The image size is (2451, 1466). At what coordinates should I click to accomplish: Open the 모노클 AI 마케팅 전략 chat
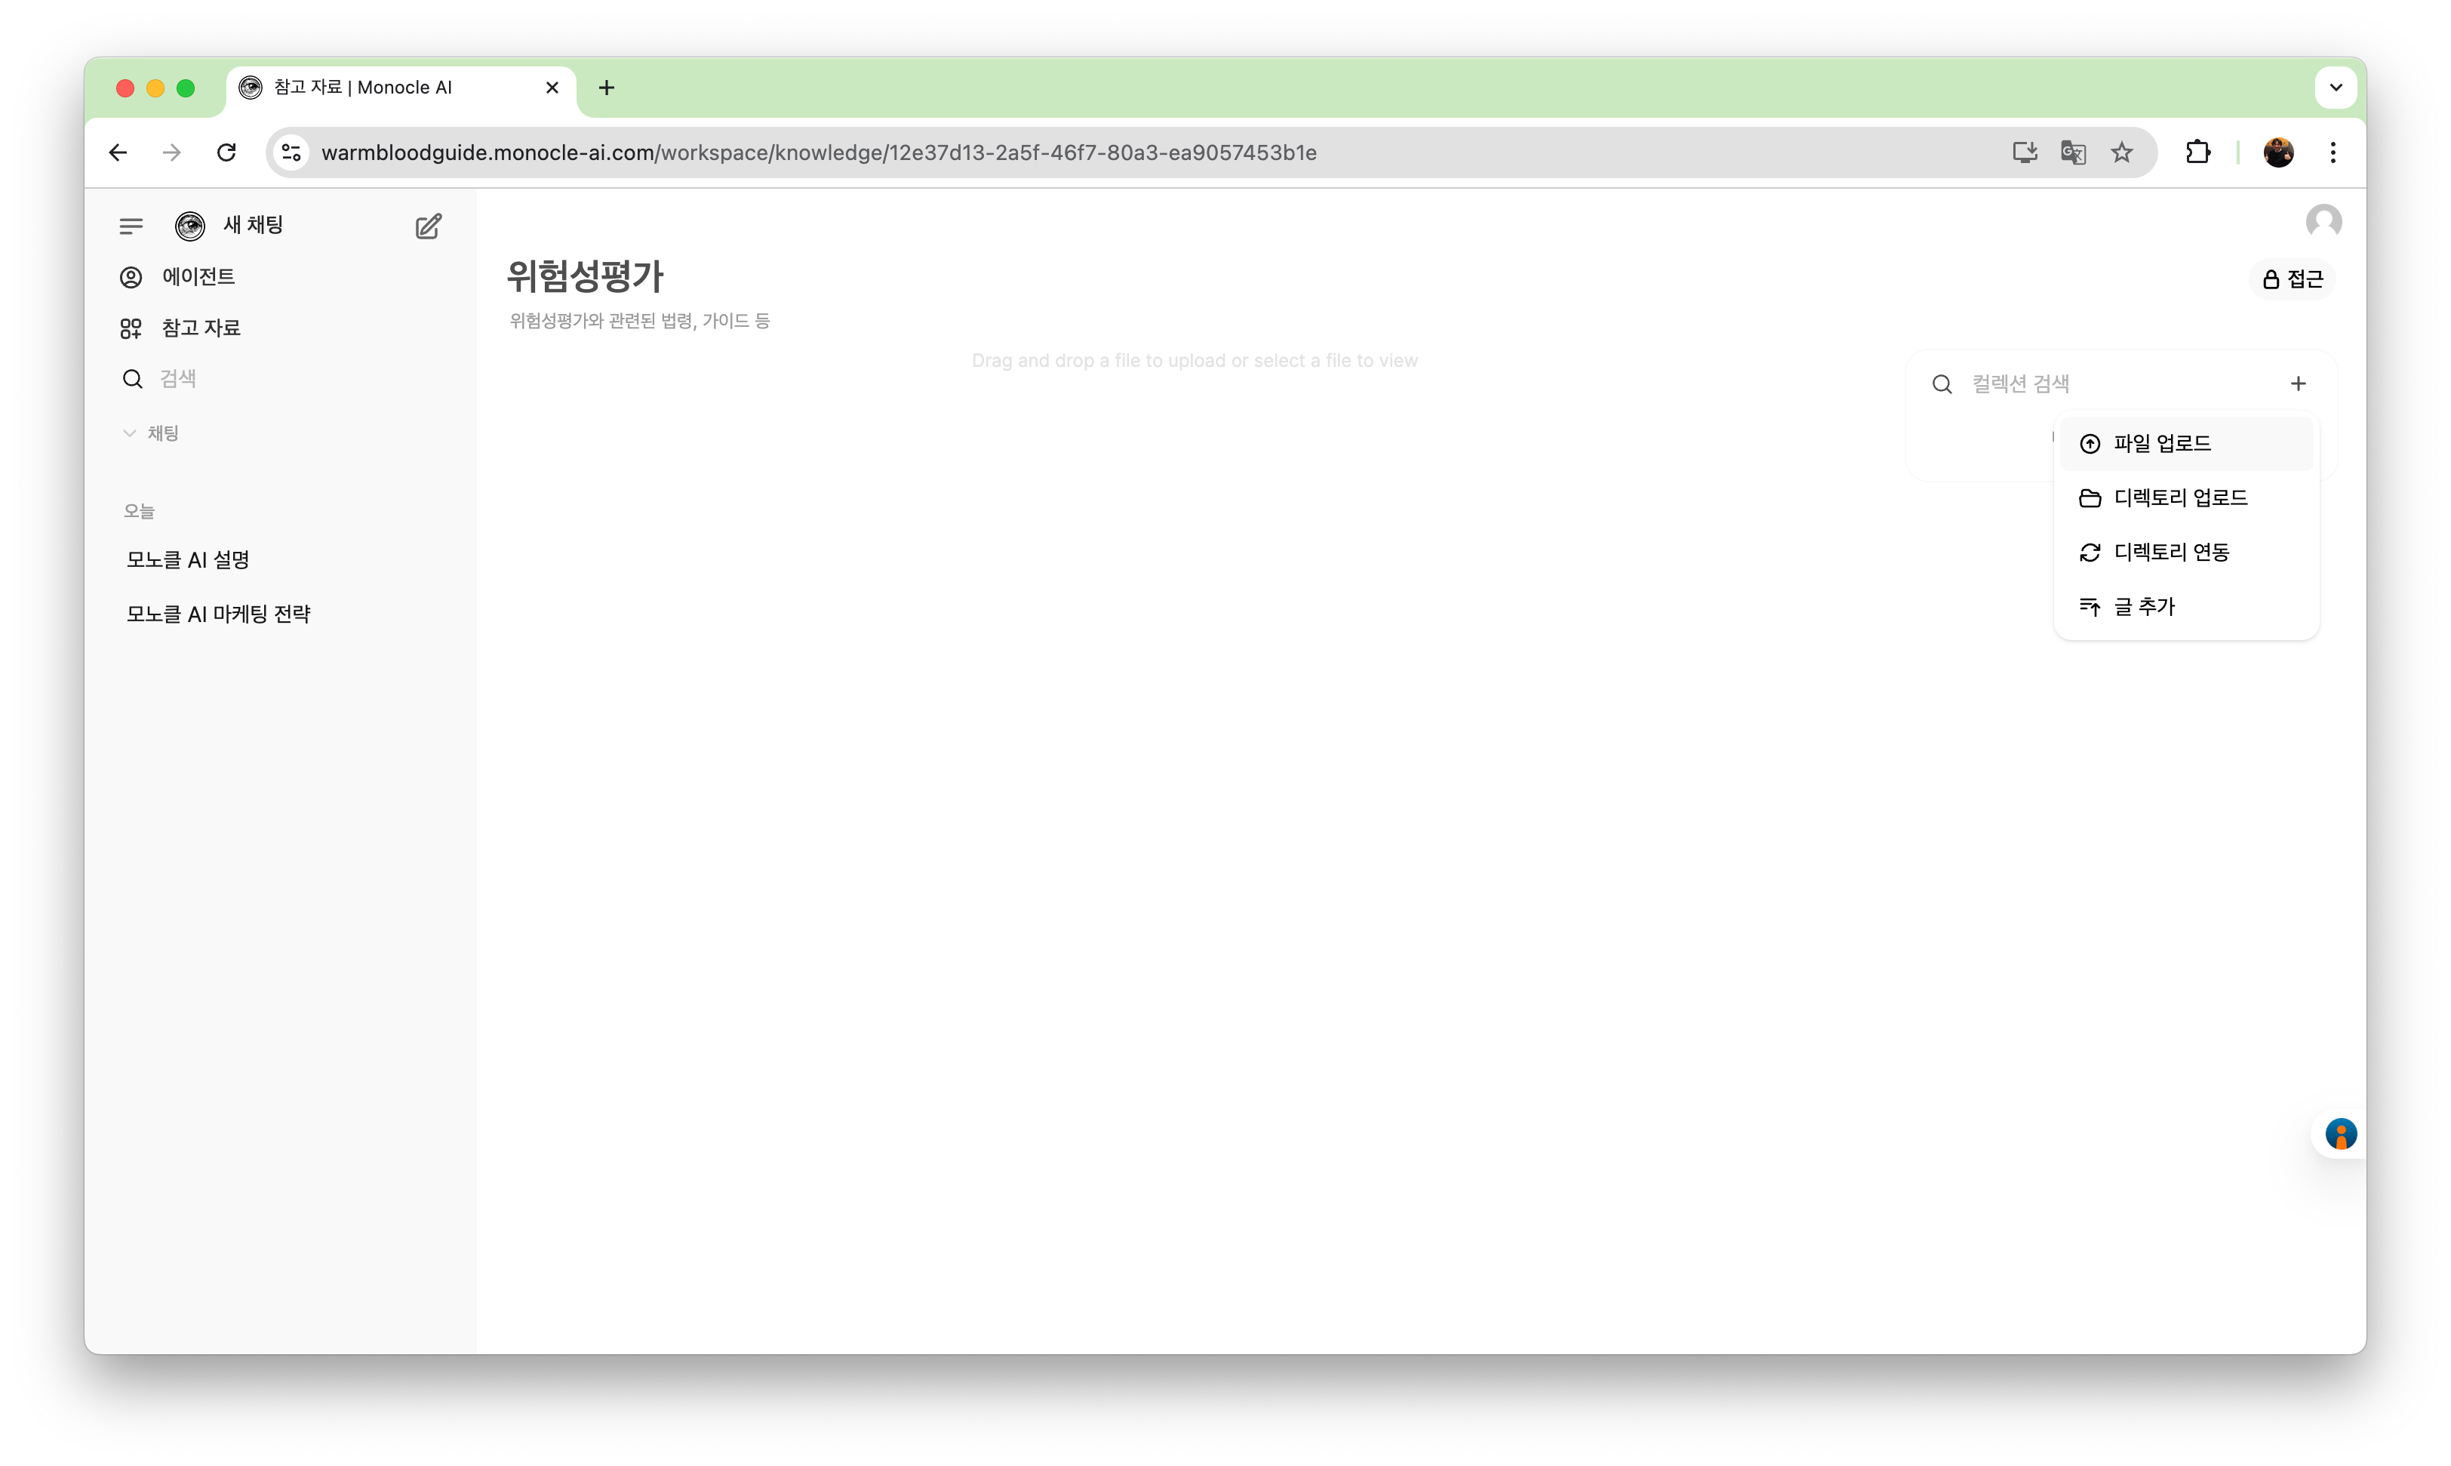(218, 612)
